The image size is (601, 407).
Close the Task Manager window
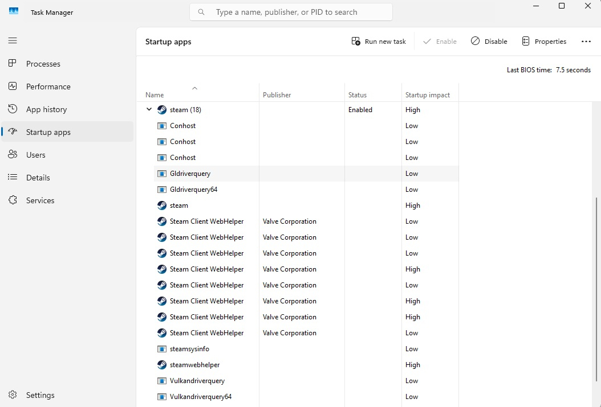(587, 6)
